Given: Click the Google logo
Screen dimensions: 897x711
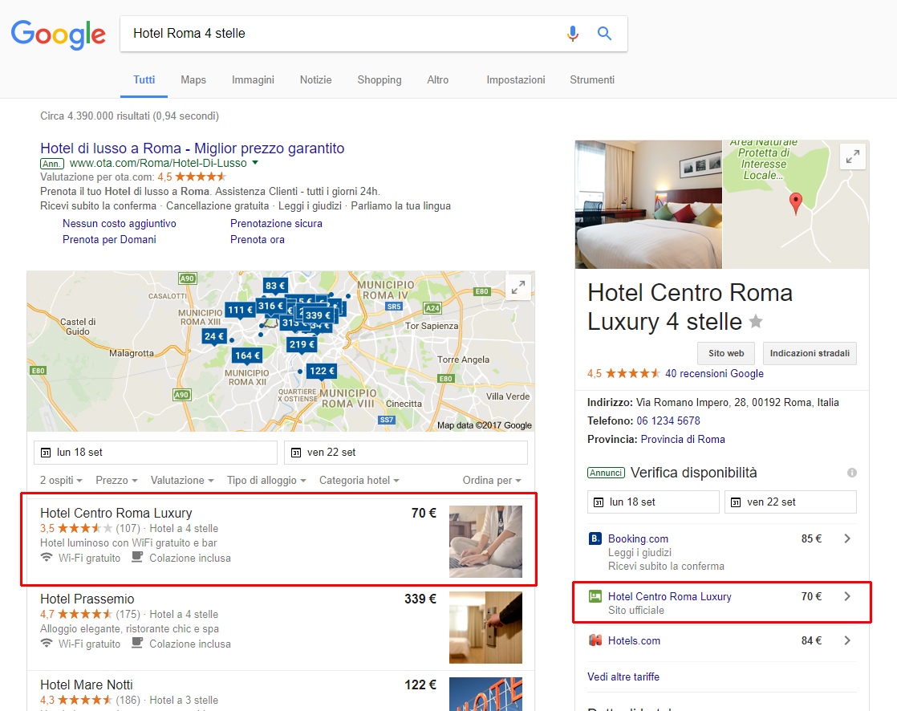Looking at the screenshot, I should [59, 35].
